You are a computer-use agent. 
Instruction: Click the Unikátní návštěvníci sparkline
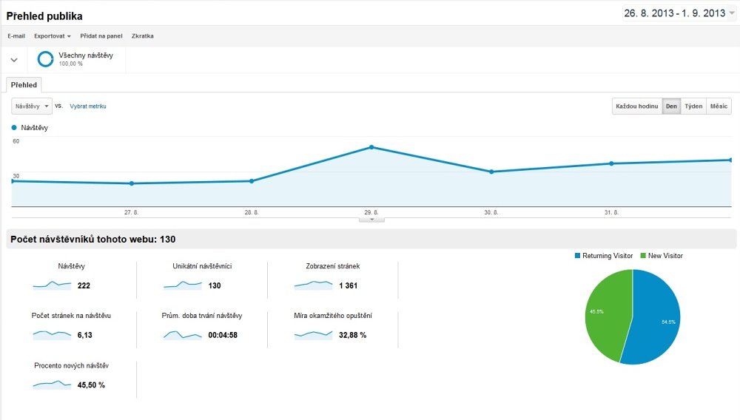183,285
